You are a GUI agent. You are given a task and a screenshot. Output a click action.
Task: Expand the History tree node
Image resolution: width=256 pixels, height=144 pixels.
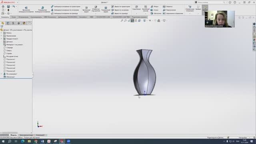pos(2,33)
